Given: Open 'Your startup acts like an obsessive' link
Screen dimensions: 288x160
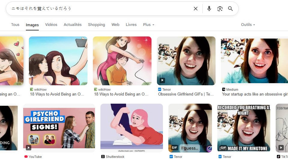Looking at the screenshot, I should (255, 94).
